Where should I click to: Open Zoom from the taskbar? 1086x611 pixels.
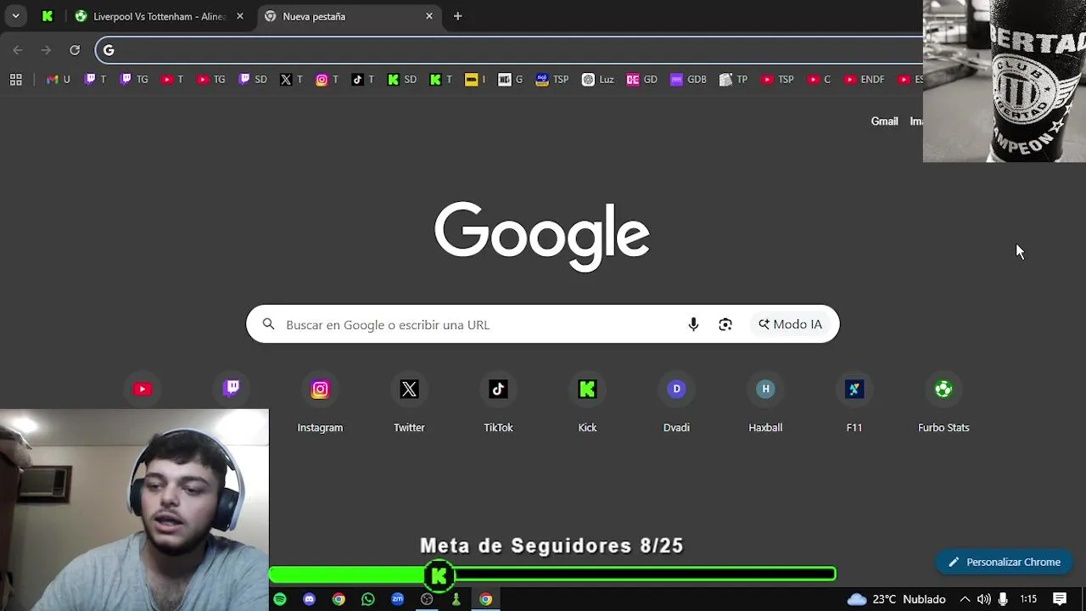point(397,599)
